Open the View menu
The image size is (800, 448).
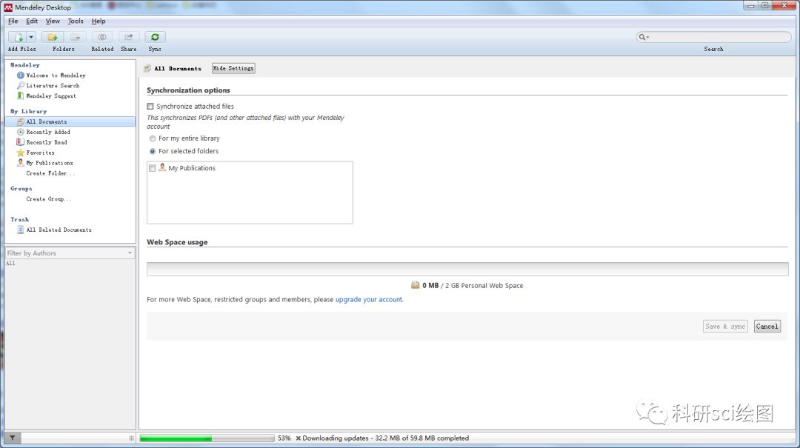[53, 21]
